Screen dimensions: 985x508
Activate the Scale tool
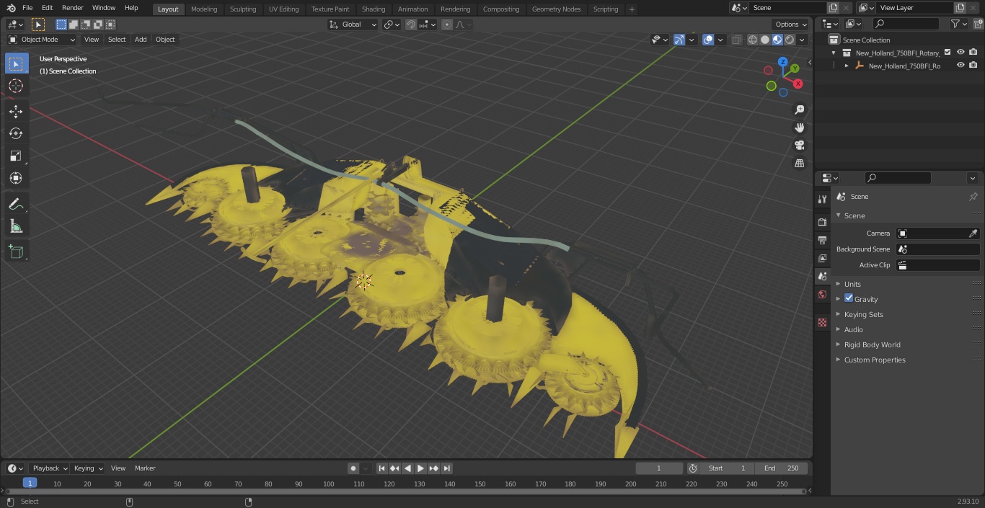pos(16,156)
